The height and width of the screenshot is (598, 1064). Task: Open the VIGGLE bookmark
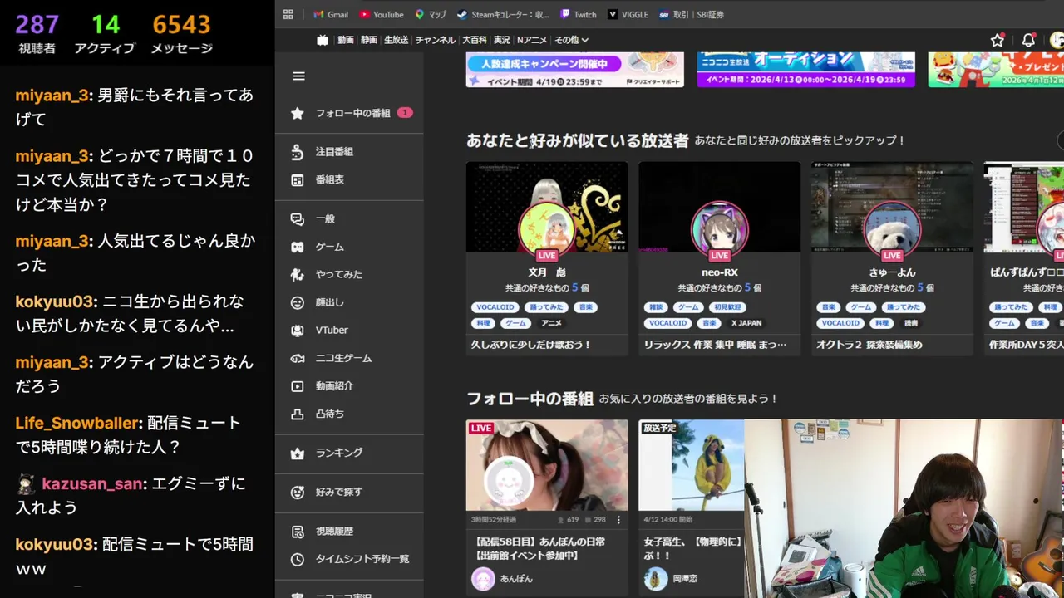pos(628,14)
